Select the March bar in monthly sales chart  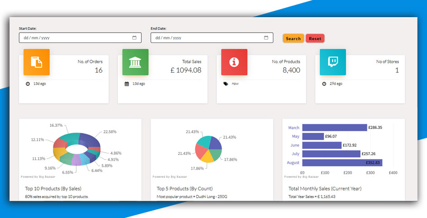(x=335, y=128)
